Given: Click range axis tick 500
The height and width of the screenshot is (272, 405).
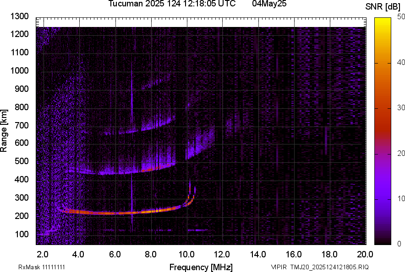Looking at the screenshot, I should [22, 161].
